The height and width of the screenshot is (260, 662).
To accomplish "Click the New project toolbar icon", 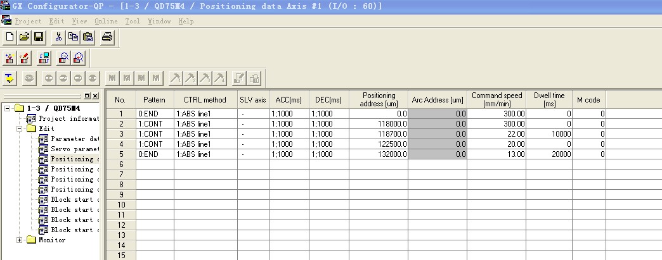I will coord(10,37).
